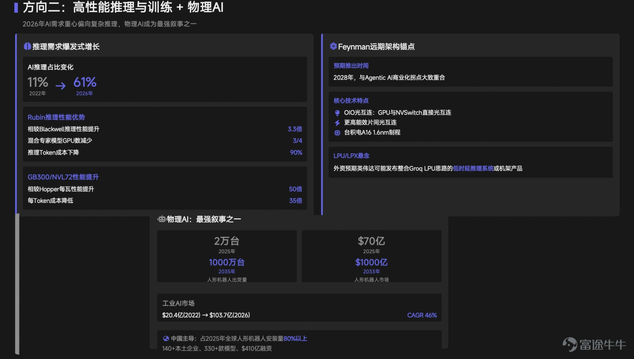Viewport: 634px width, 359px height.
Task: Click the heading 物理AI：最强叙事之一
Action: coord(204,219)
